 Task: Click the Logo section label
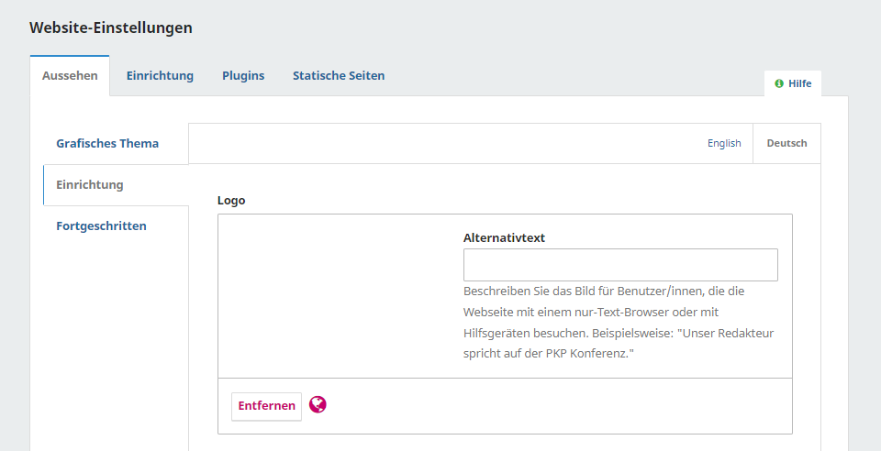point(231,200)
